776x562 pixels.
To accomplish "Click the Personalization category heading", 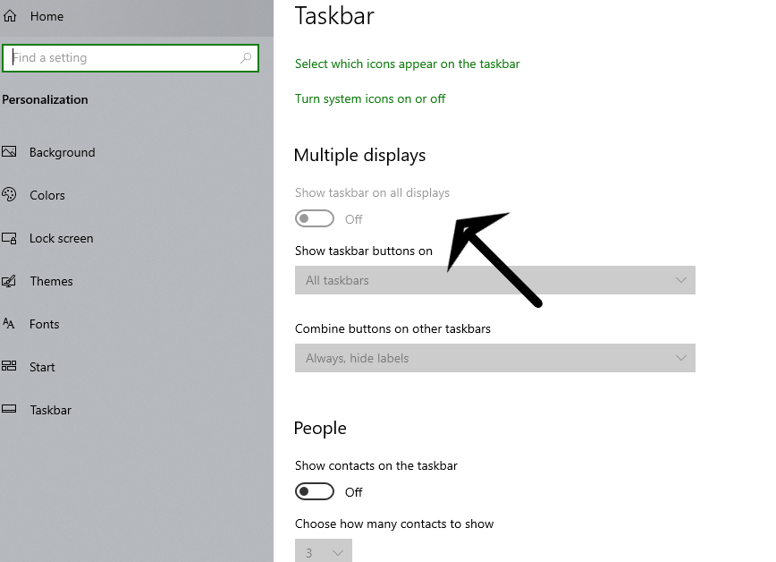I will click(x=45, y=99).
